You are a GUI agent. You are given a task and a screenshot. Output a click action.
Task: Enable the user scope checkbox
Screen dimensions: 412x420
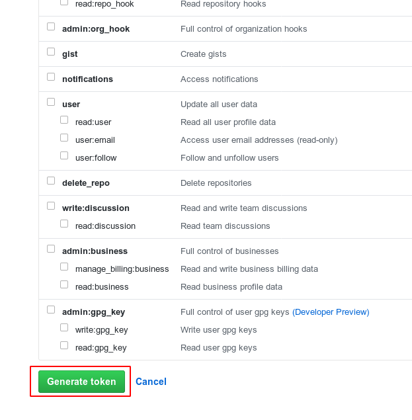(x=51, y=103)
